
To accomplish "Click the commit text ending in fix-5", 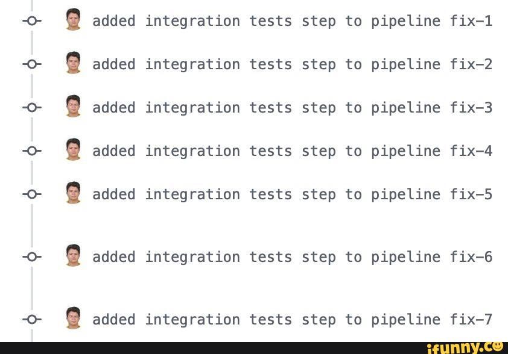I will (292, 194).
